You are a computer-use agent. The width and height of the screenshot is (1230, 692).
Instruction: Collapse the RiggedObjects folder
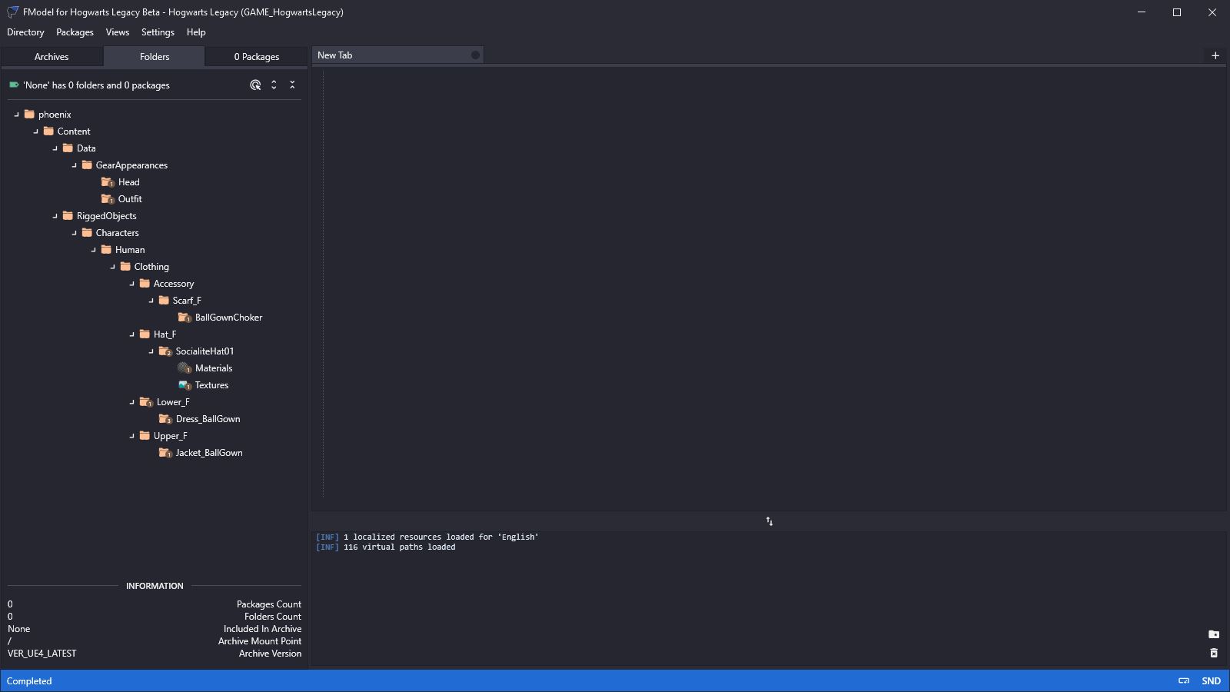55,216
